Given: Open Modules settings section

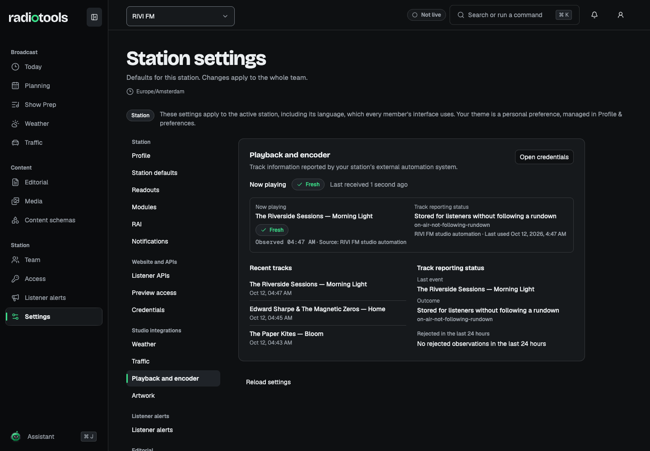Looking at the screenshot, I should [x=173, y=207].
